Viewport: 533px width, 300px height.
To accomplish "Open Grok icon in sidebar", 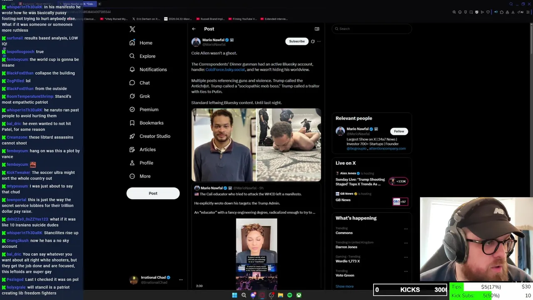I will click(x=132, y=96).
